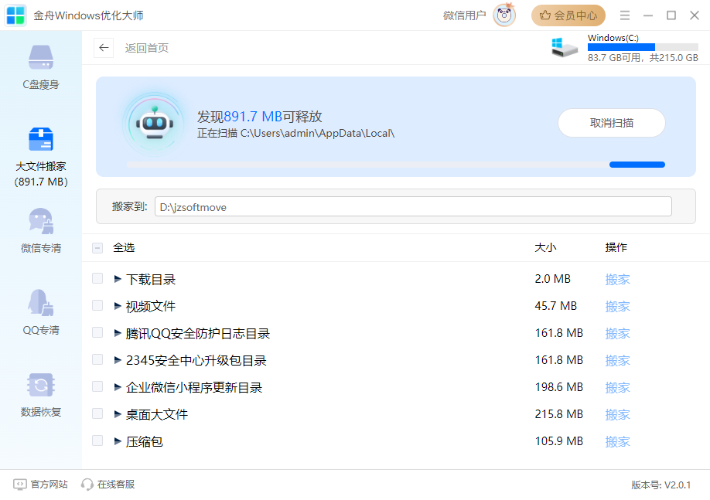This screenshot has height=500, width=710.
Task: Click 返回首页 to go home
Action: point(145,48)
